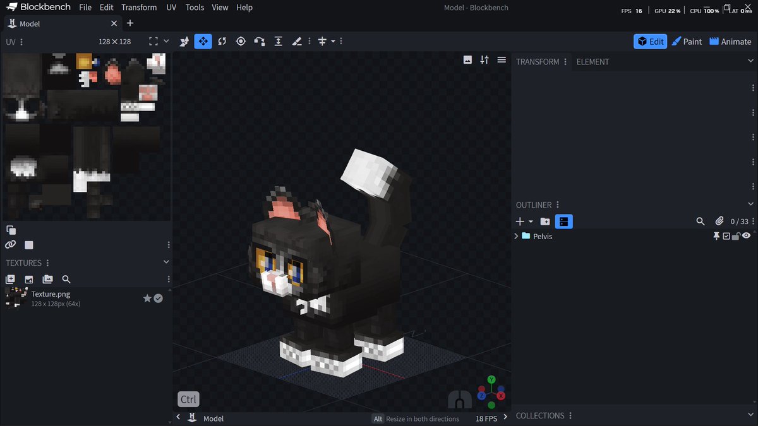This screenshot has height=426, width=758.
Task: Switch to Animate mode
Action: (x=730, y=41)
